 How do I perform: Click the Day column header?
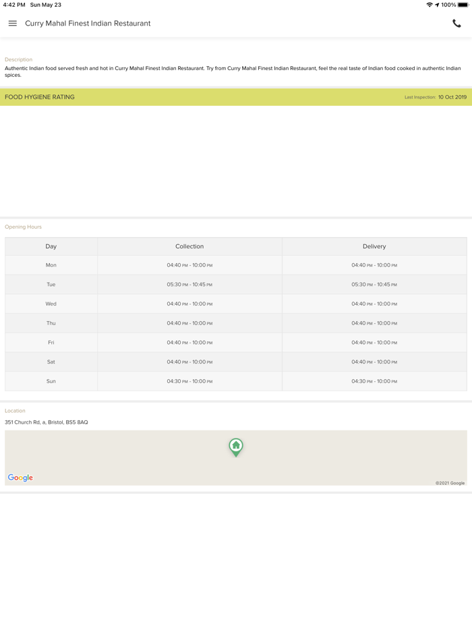click(51, 246)
